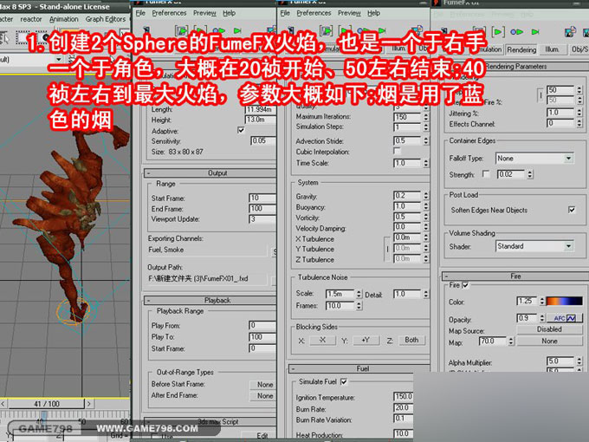Click Time Scale spinner arrows
The image size is (589, 442).
[x=425, y=164]
